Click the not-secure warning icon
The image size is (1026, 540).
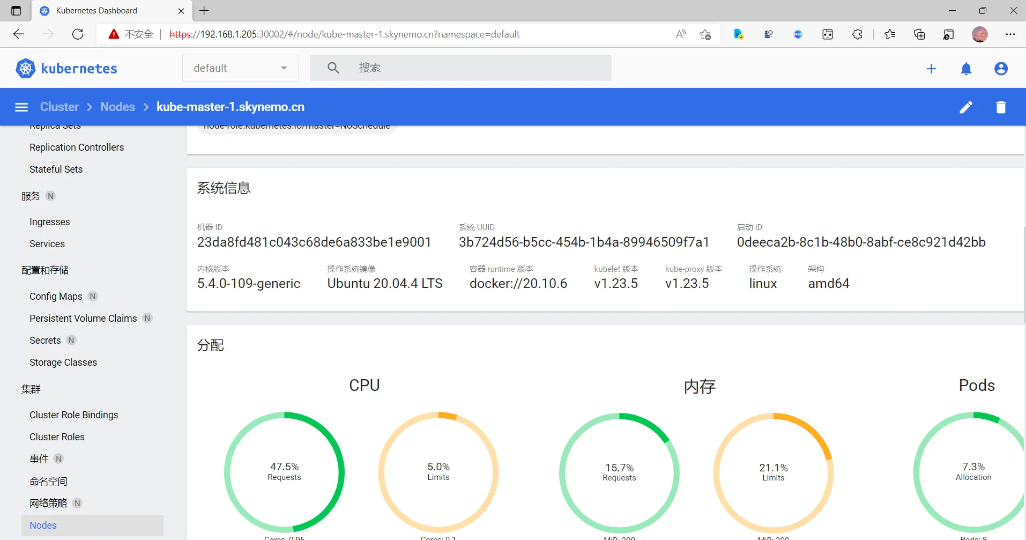(114, 34)
